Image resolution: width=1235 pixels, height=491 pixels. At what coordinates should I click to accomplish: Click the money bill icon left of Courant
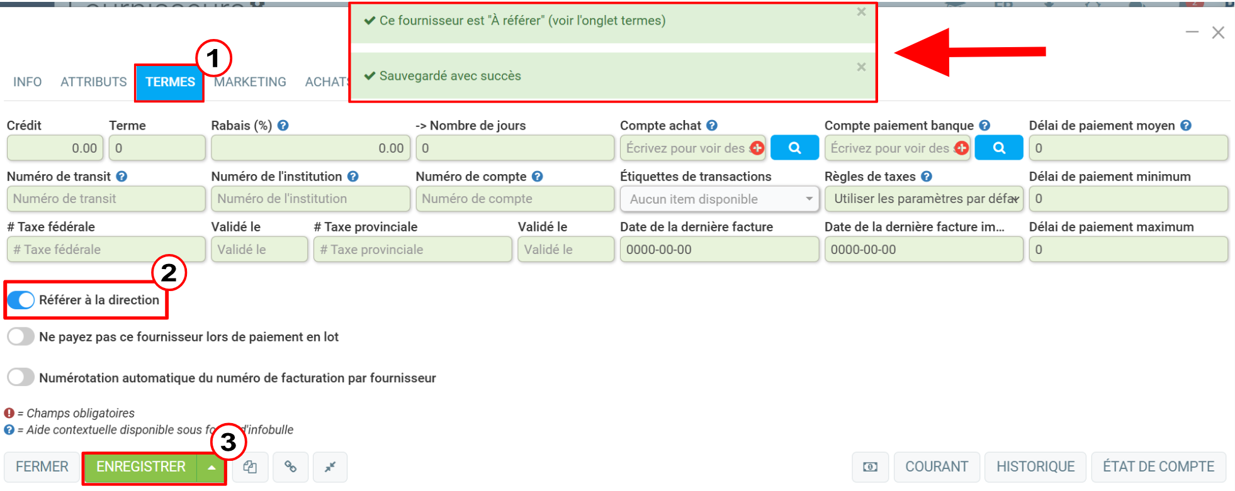(x=871, y=467)
